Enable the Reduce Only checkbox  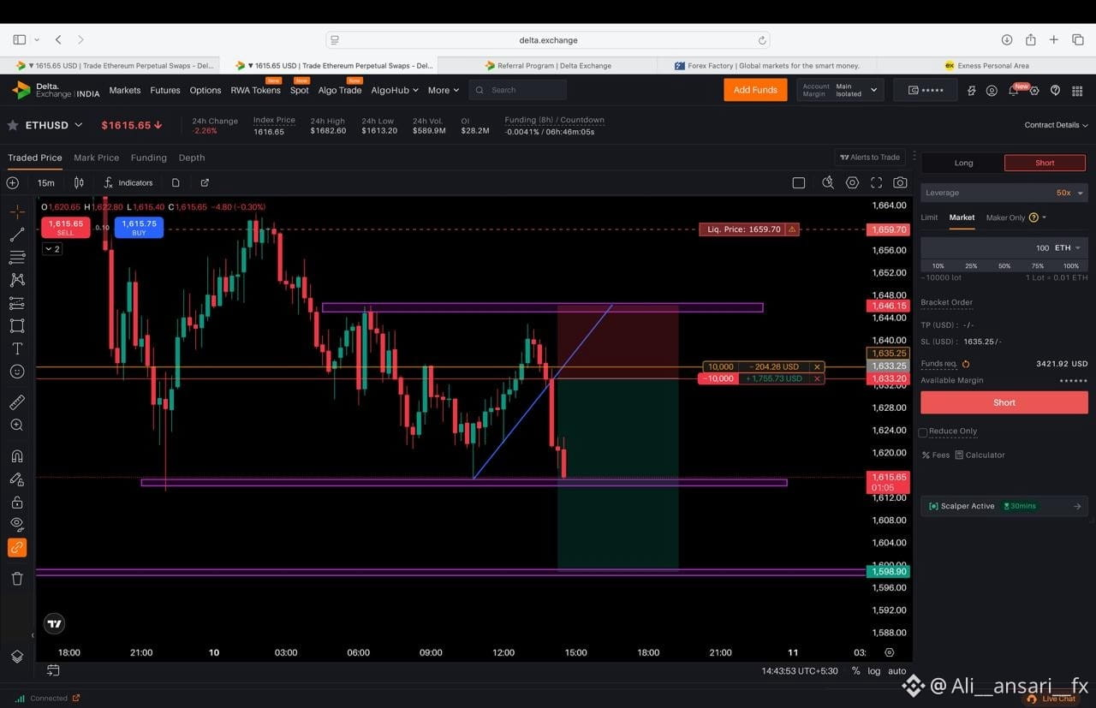[x=923, y=432]
